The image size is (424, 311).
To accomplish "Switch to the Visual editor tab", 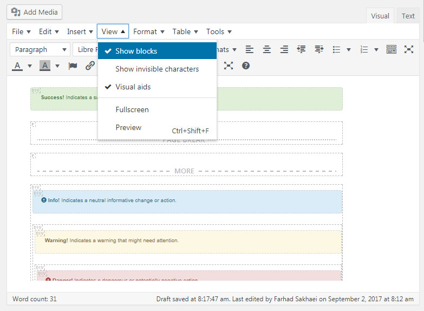I will click(380, 16).
